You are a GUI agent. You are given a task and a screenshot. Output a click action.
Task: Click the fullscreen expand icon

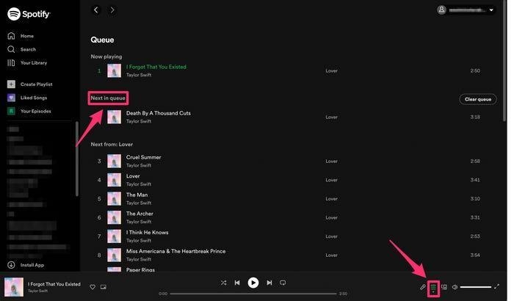(x=497, y=287)
